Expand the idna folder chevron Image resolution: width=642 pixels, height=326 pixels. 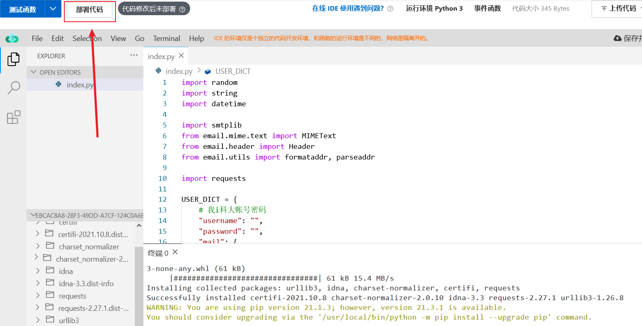38,270
